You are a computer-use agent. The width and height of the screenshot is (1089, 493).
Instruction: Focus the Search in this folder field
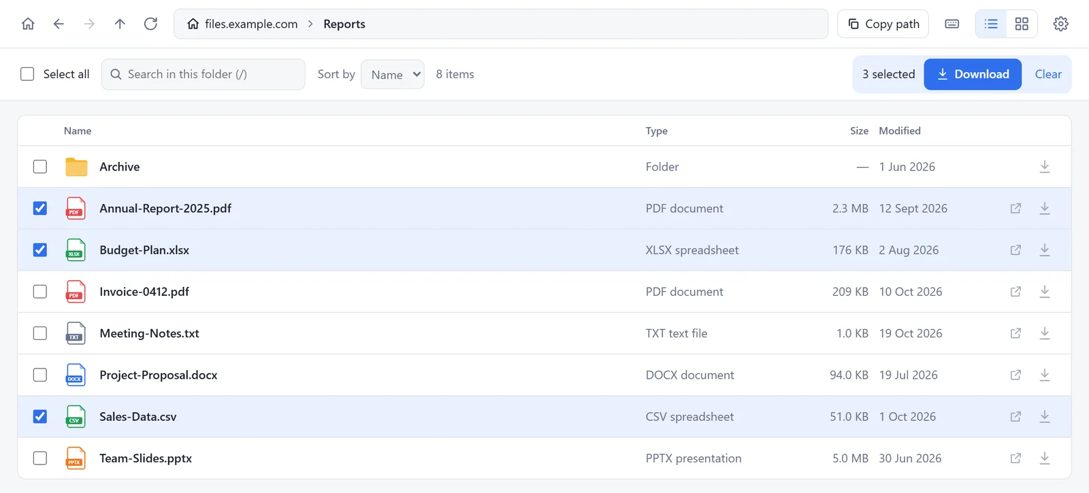(204, 74)
